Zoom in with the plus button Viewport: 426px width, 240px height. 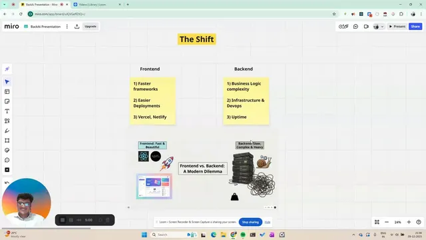409,222
